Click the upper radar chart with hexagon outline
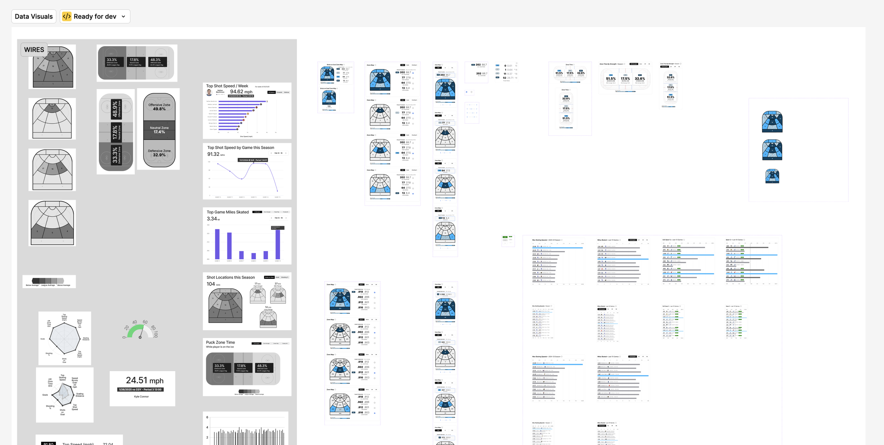Screen dimensions: 884x445 pos(65,338)
